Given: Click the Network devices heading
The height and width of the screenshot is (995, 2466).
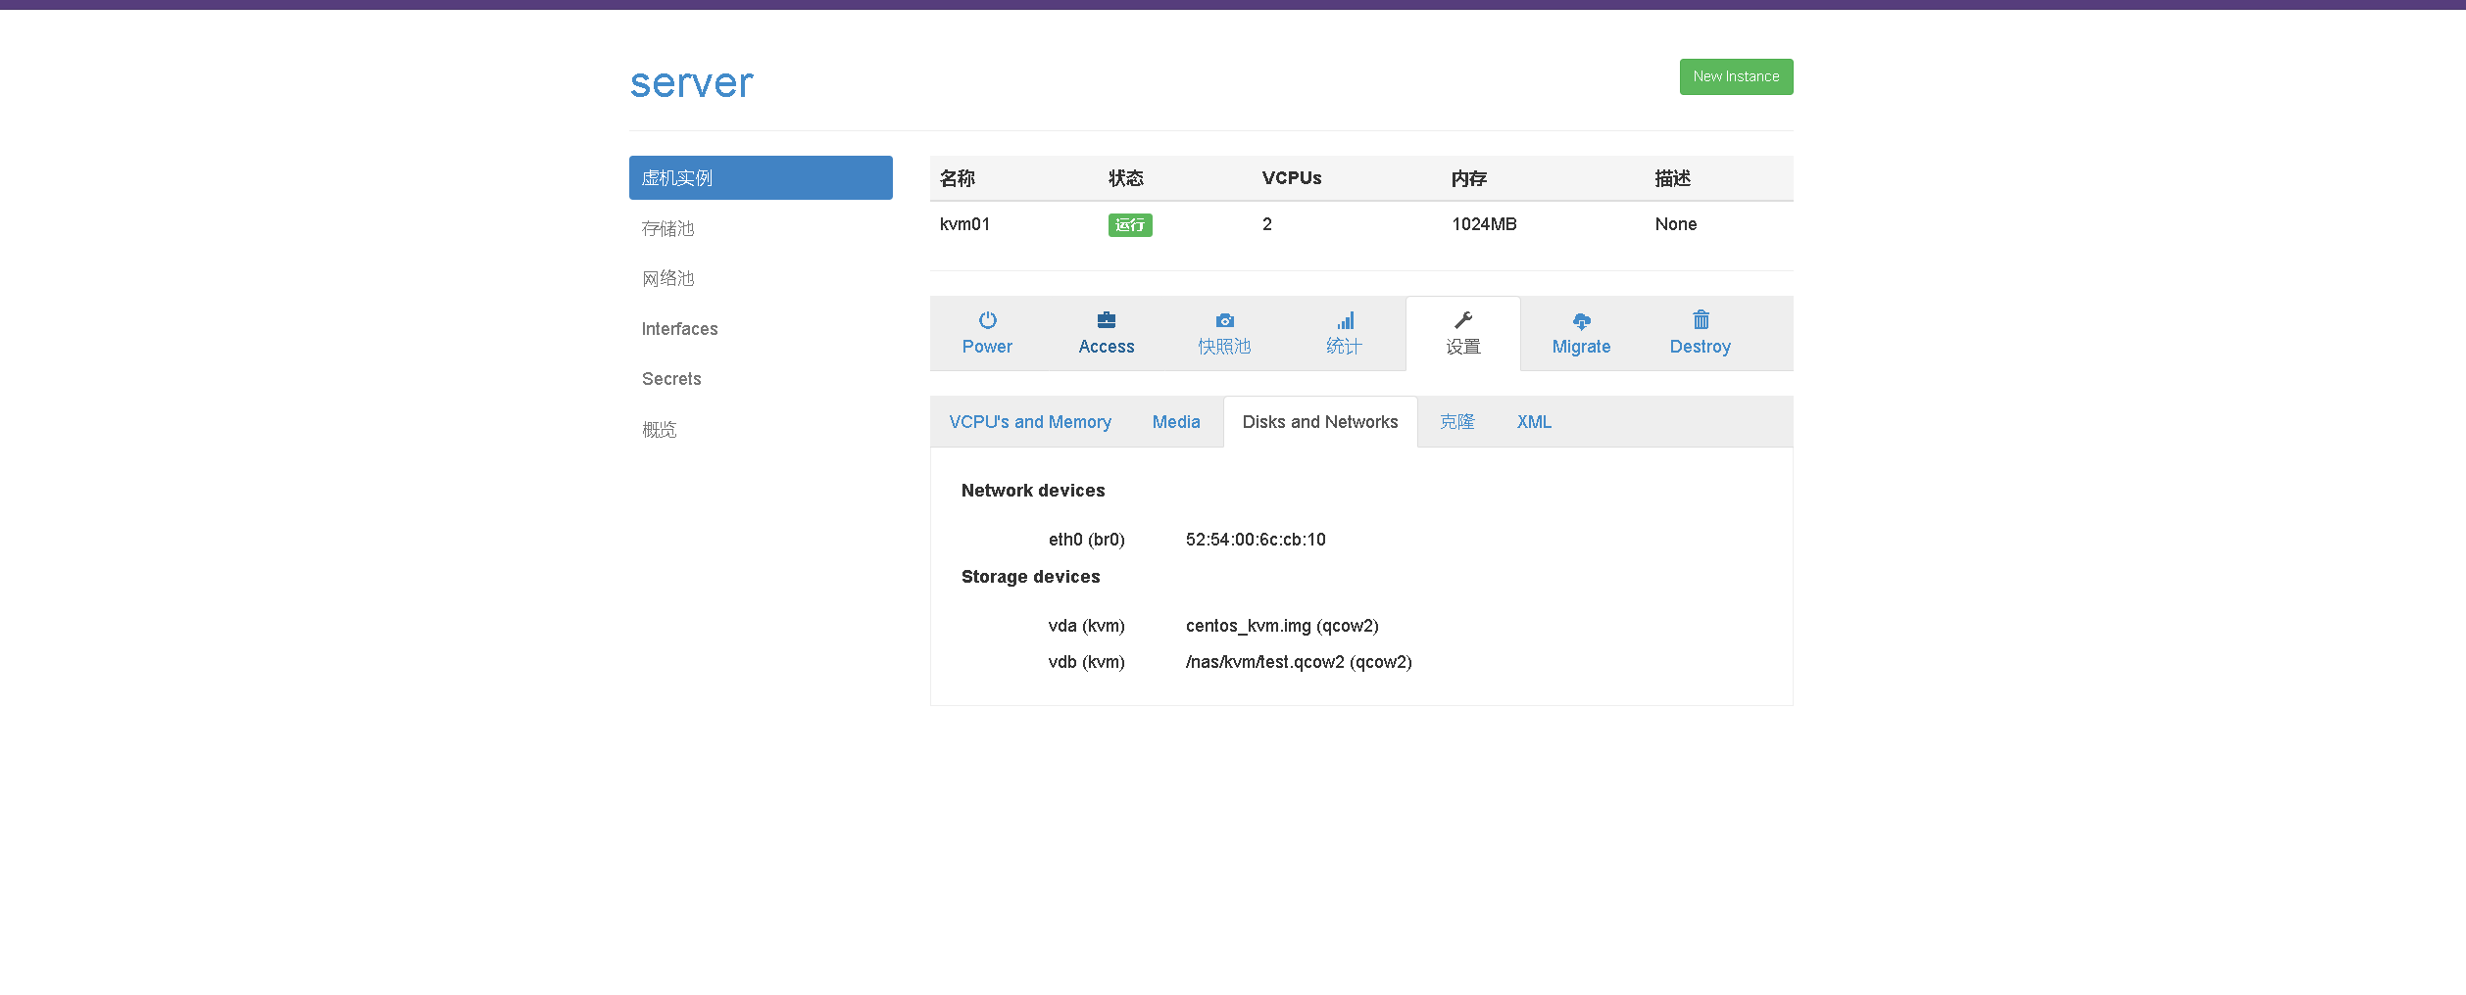Looking at the screenshot, I should pyautogui.click(x=1033, y=491).
